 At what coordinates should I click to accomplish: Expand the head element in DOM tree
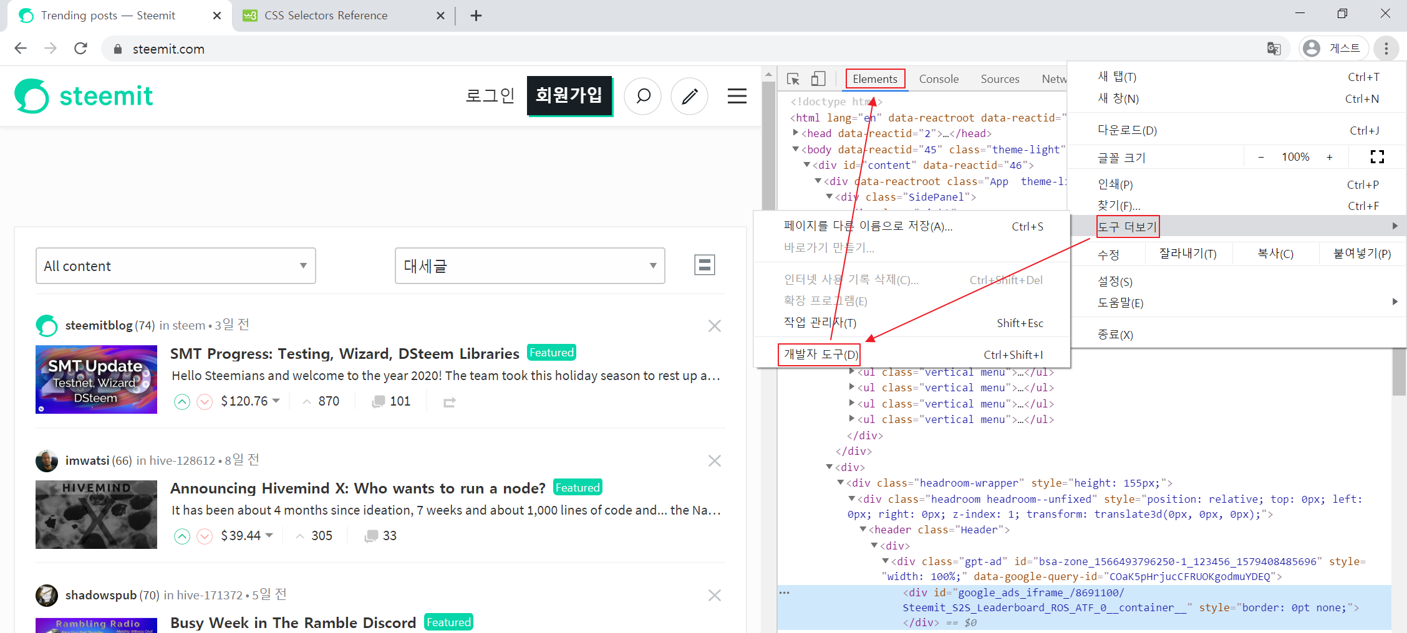796,133
